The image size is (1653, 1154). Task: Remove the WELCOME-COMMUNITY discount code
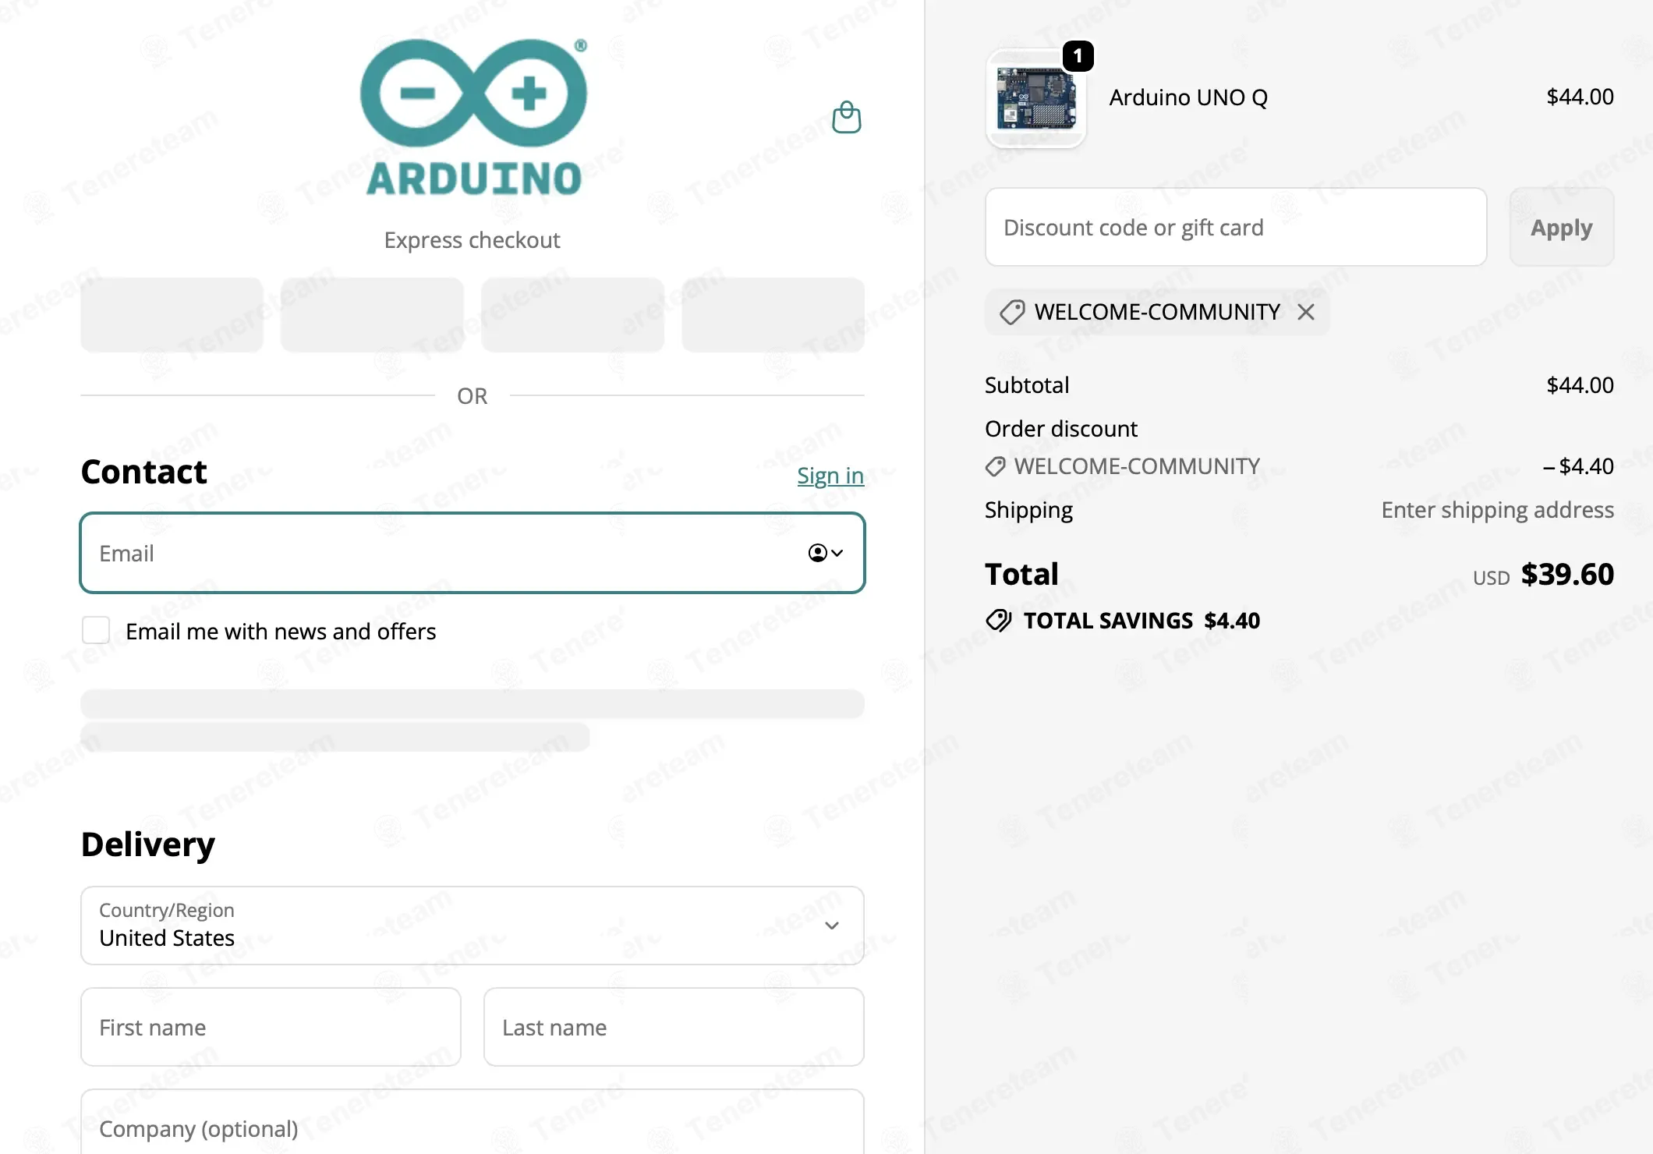[1306, 312]
